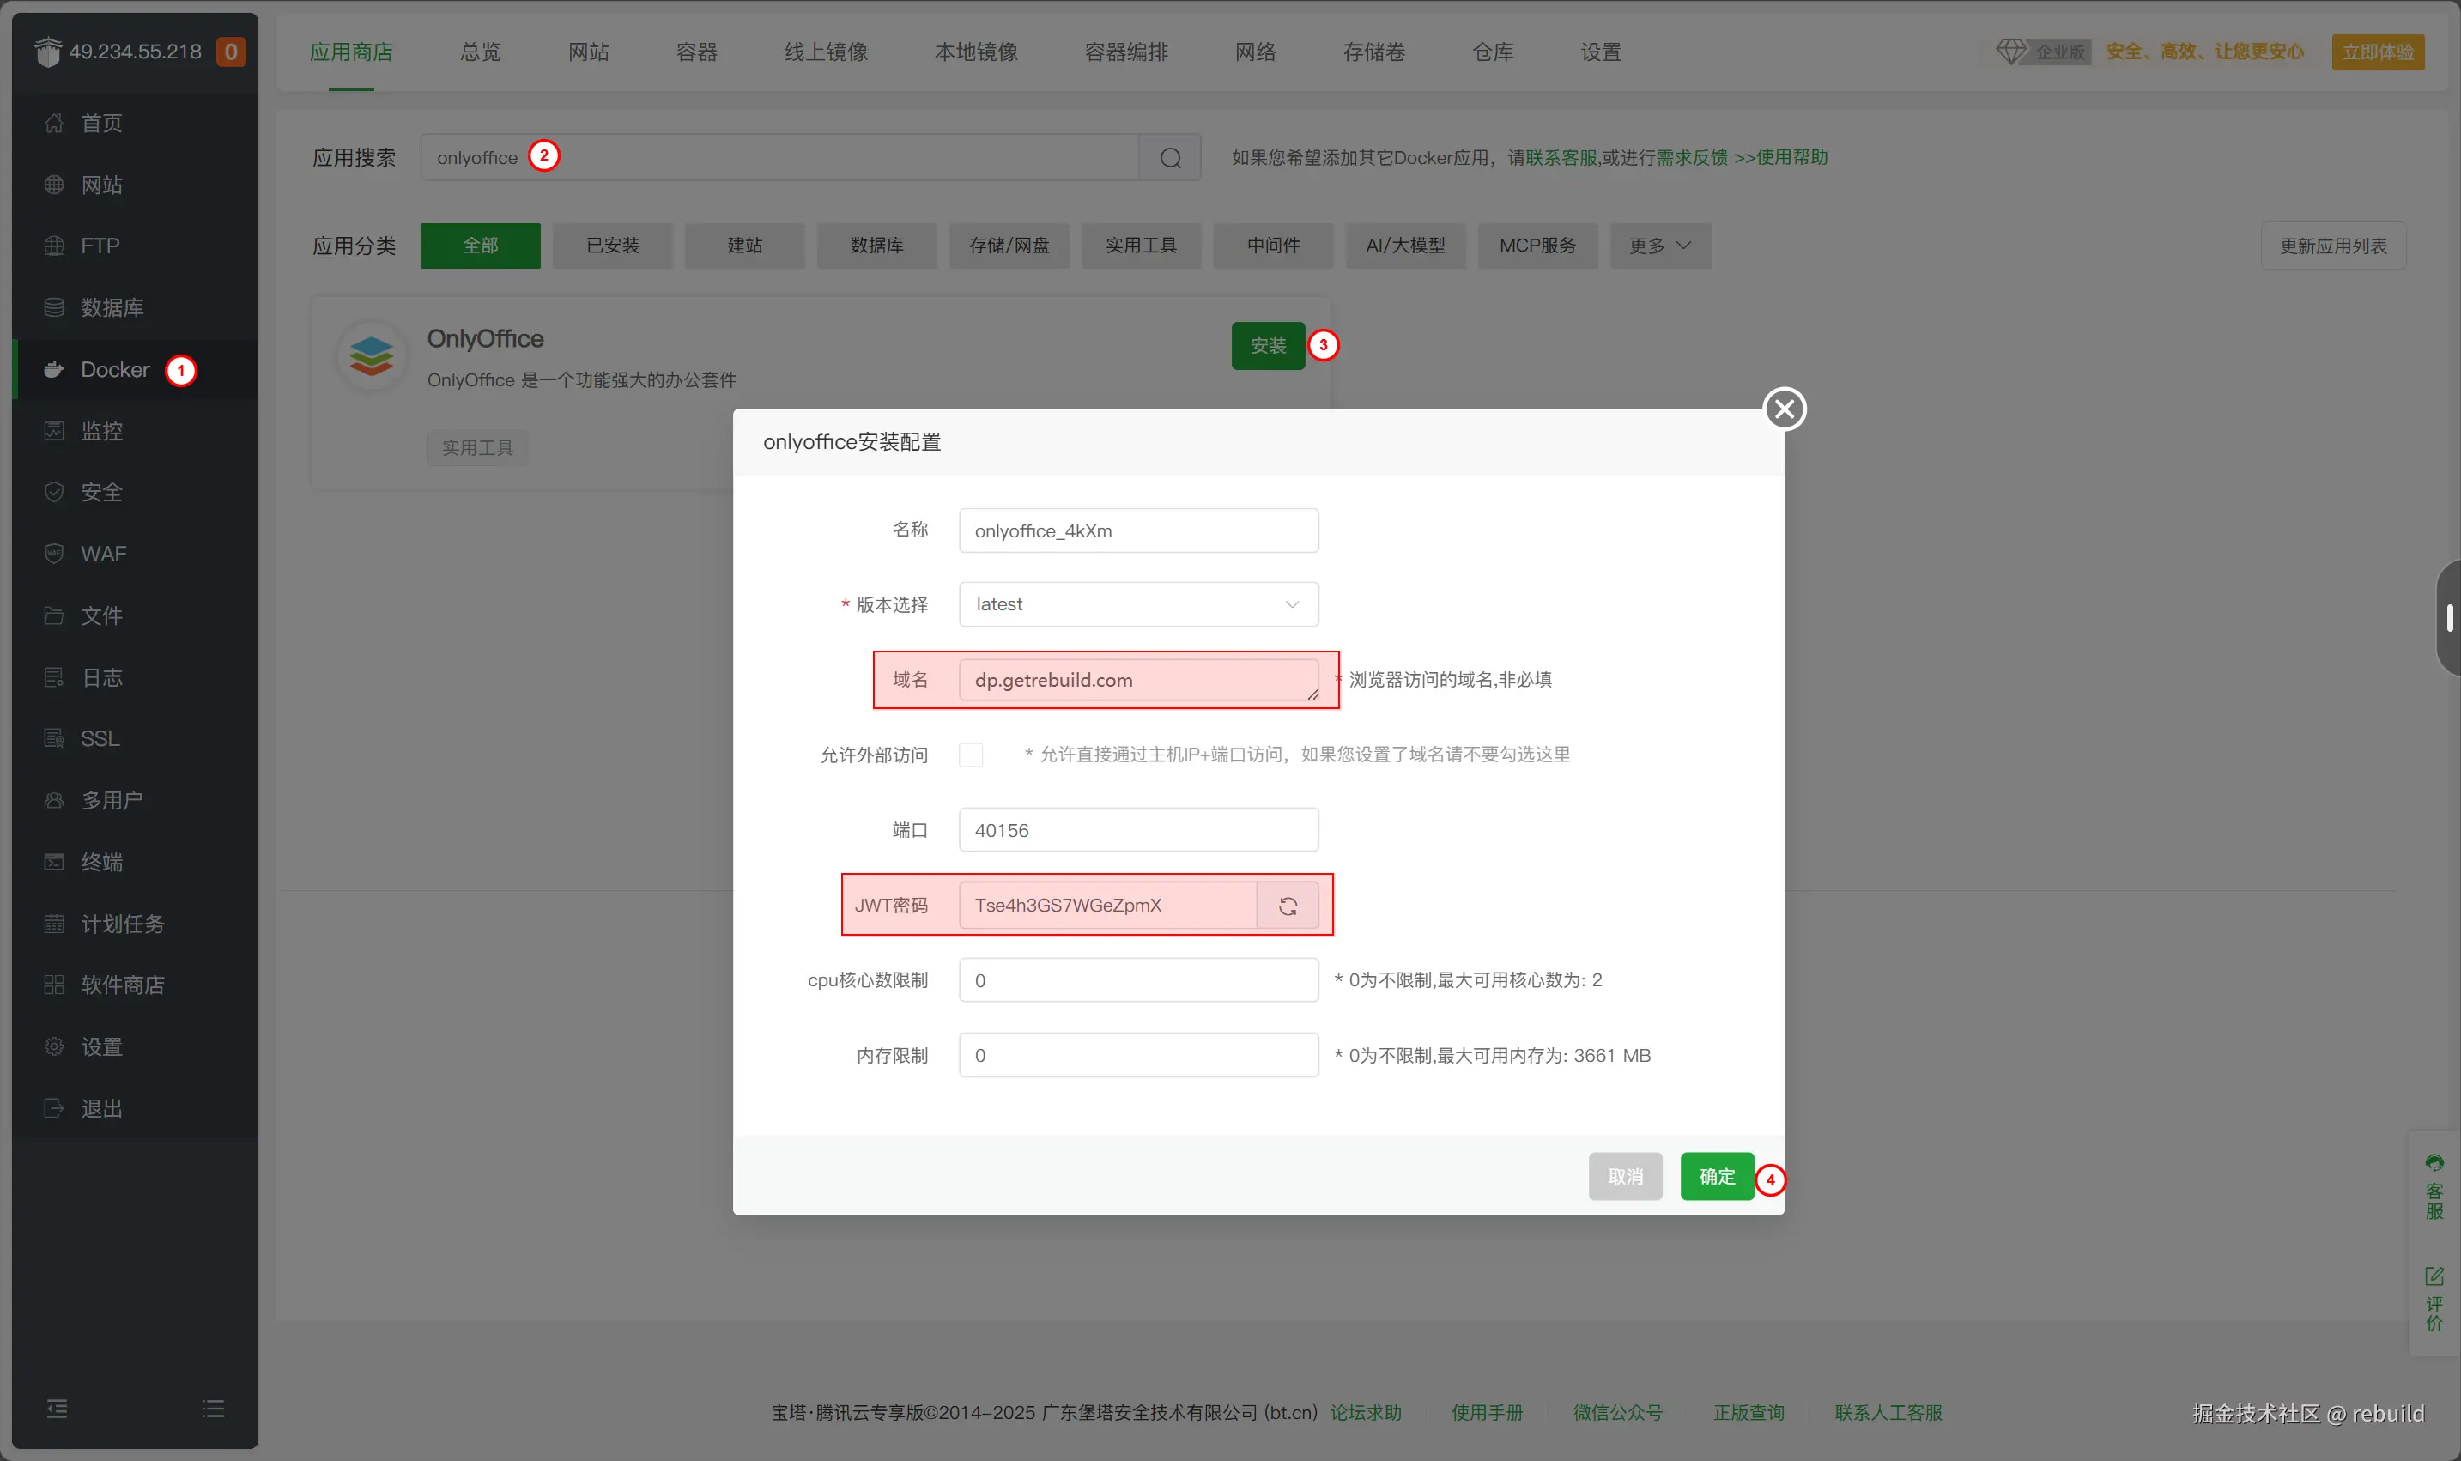The height and width of the screenshot is (1461, 2461).
Task: Click the 更新应用列表 button
Action: point(2332,246)
